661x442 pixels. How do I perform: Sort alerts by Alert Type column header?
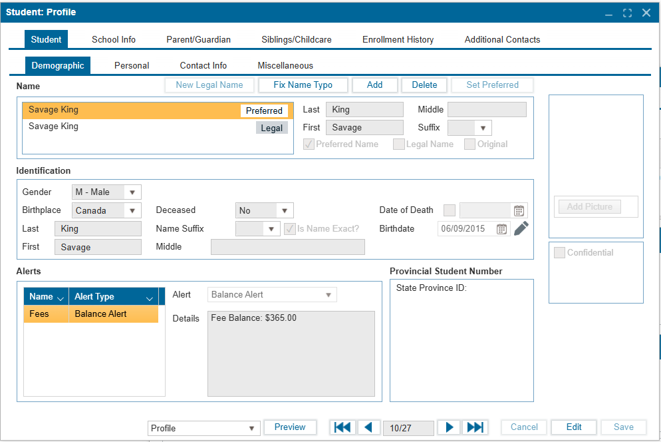(113, 297)
